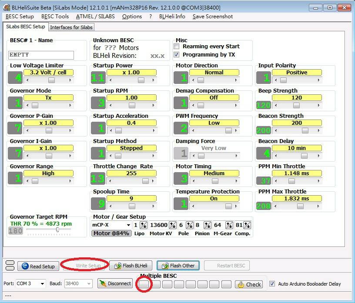Decrease Governor P-Gain with left arrow
The image size is (355, 303).
click(x=27, y=130)
